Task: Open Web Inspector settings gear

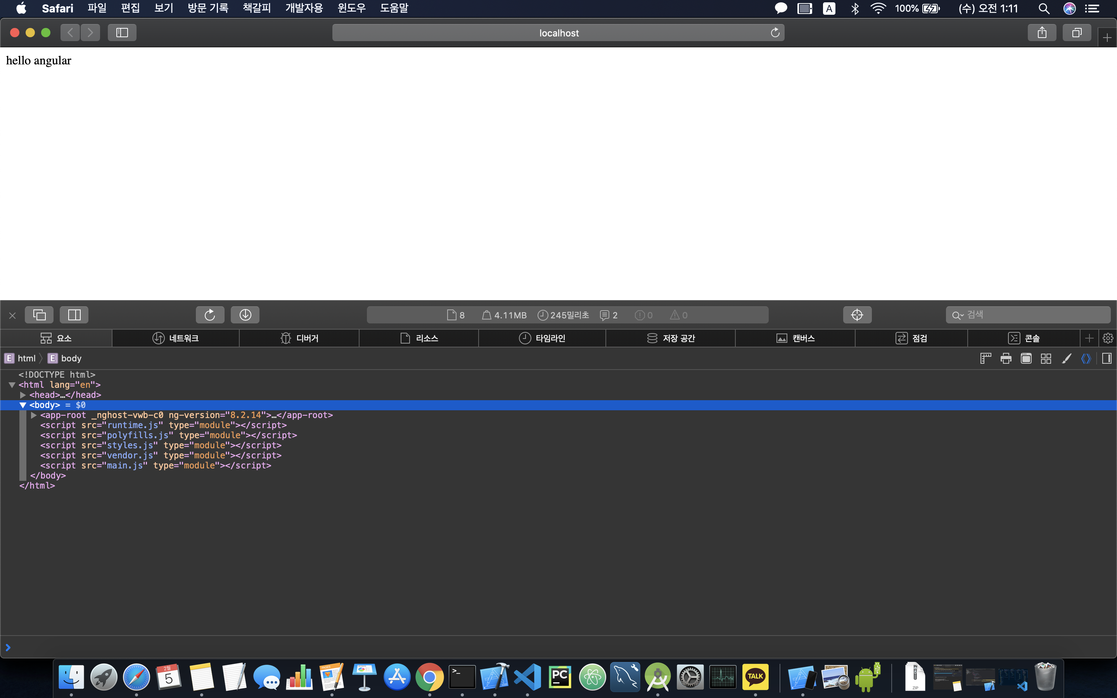Action: coord(1108,339)
